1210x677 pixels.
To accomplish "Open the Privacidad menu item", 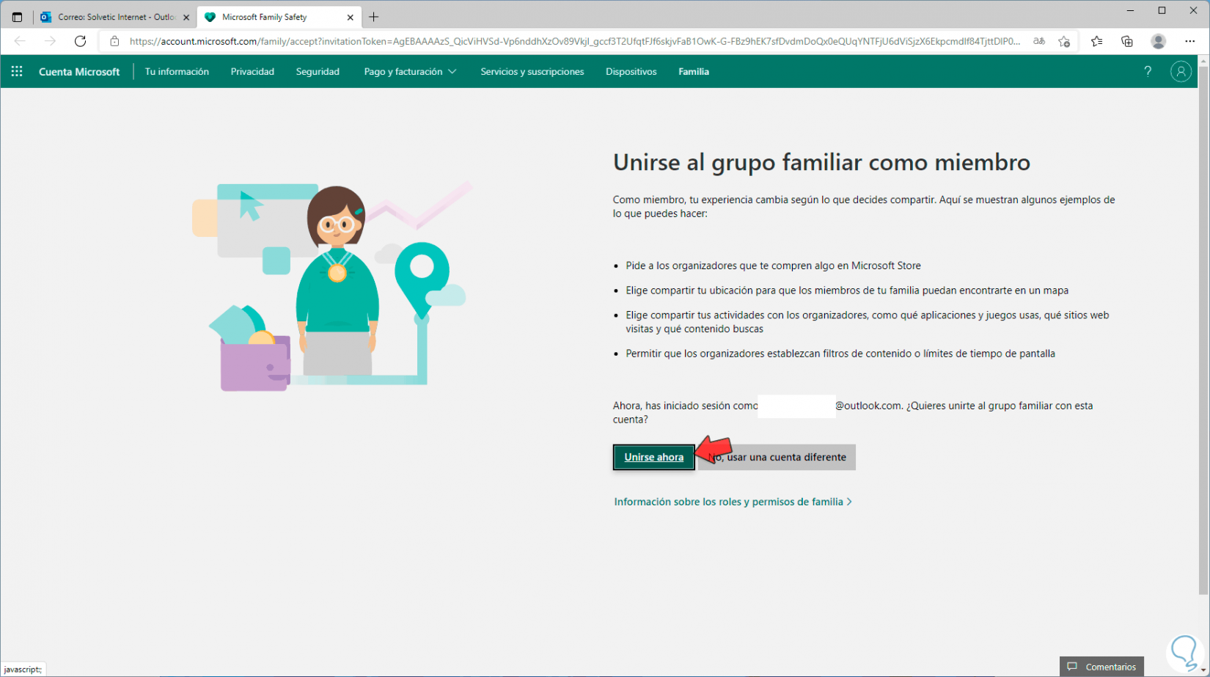I will tap(252, 71).
